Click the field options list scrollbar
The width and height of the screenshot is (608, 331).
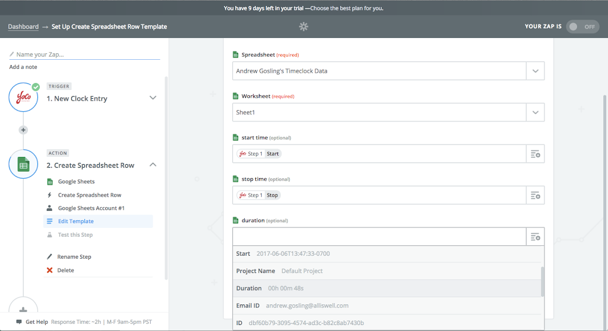(x=543, y=281)
